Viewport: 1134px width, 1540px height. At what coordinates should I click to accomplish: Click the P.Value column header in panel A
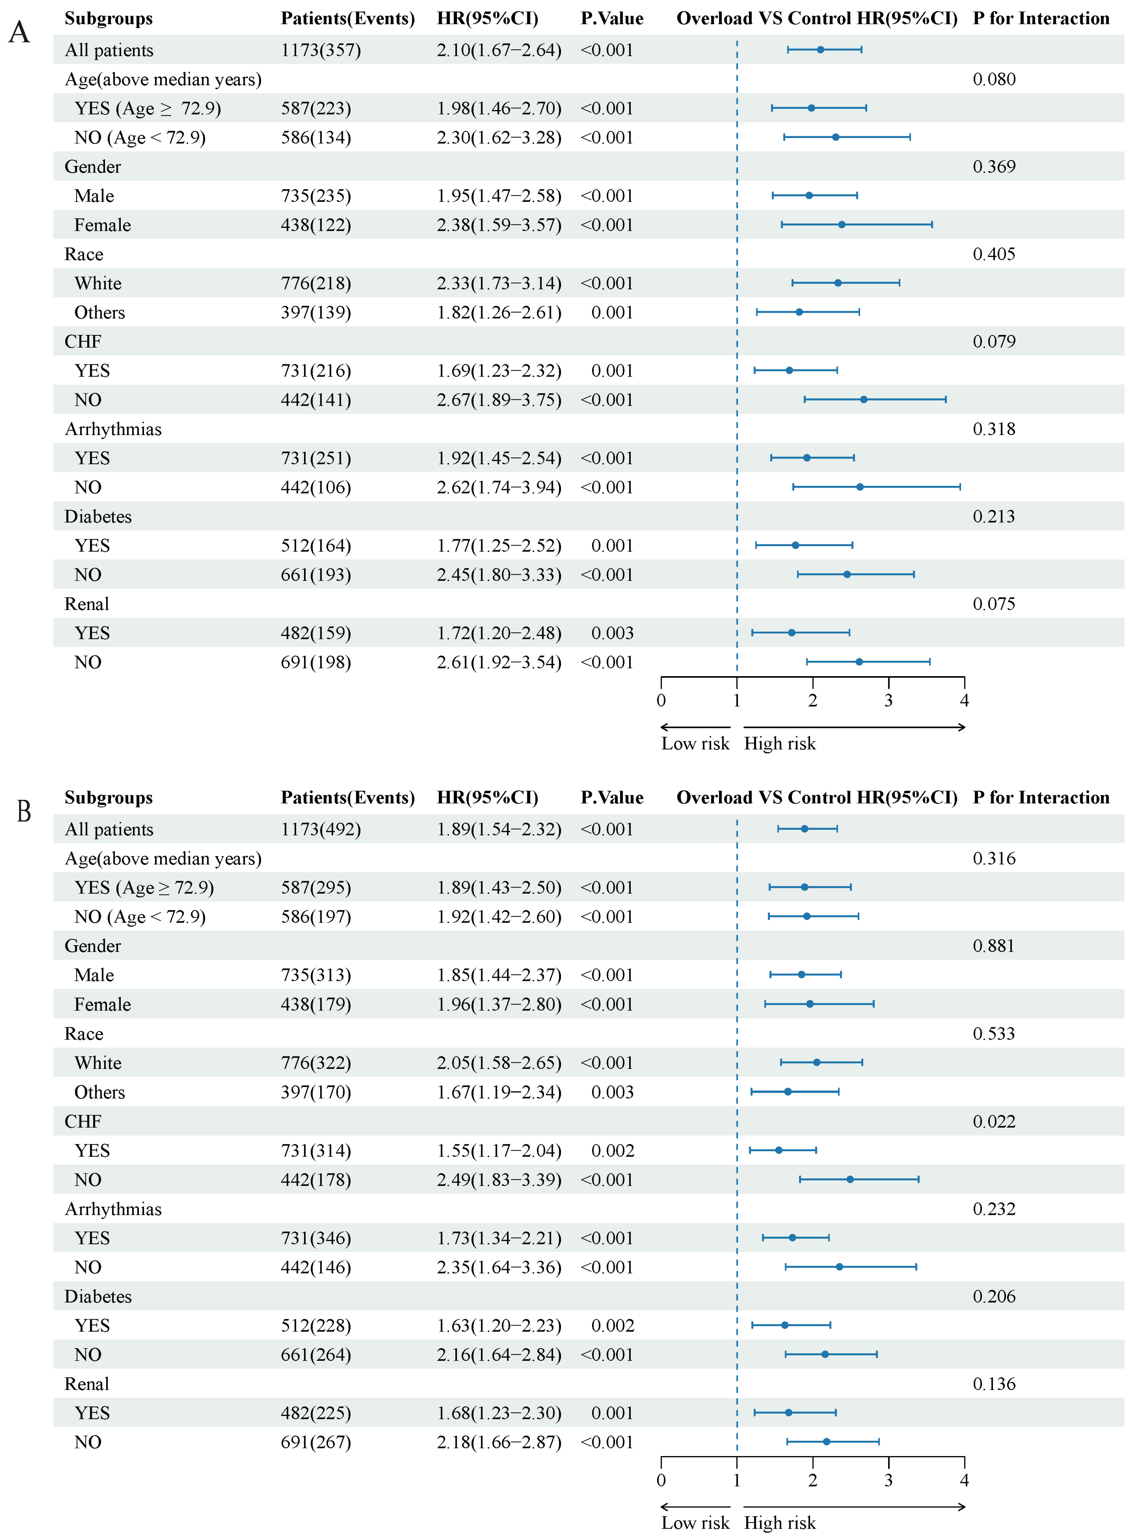point(612,18)
